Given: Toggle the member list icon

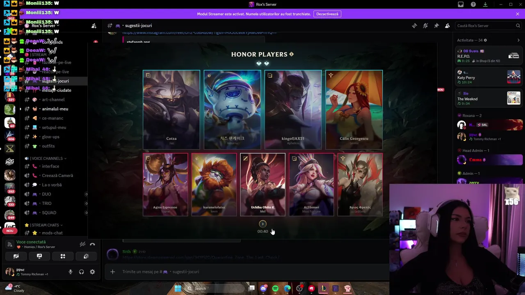Looking at the screenshot, I should coord(447,26).
